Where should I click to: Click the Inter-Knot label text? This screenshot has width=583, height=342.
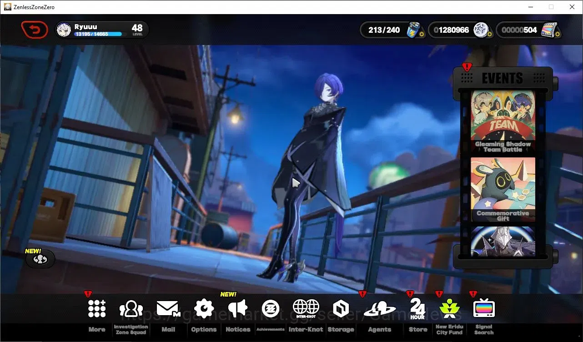(x=306, y=330)
